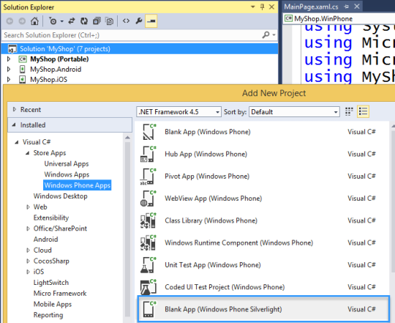Select Windows Apps category

[67, 175]
